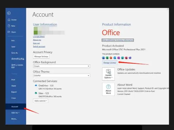Click the Word icon under product contents
The width and height of the screenshot is (174, 130).
103,58
